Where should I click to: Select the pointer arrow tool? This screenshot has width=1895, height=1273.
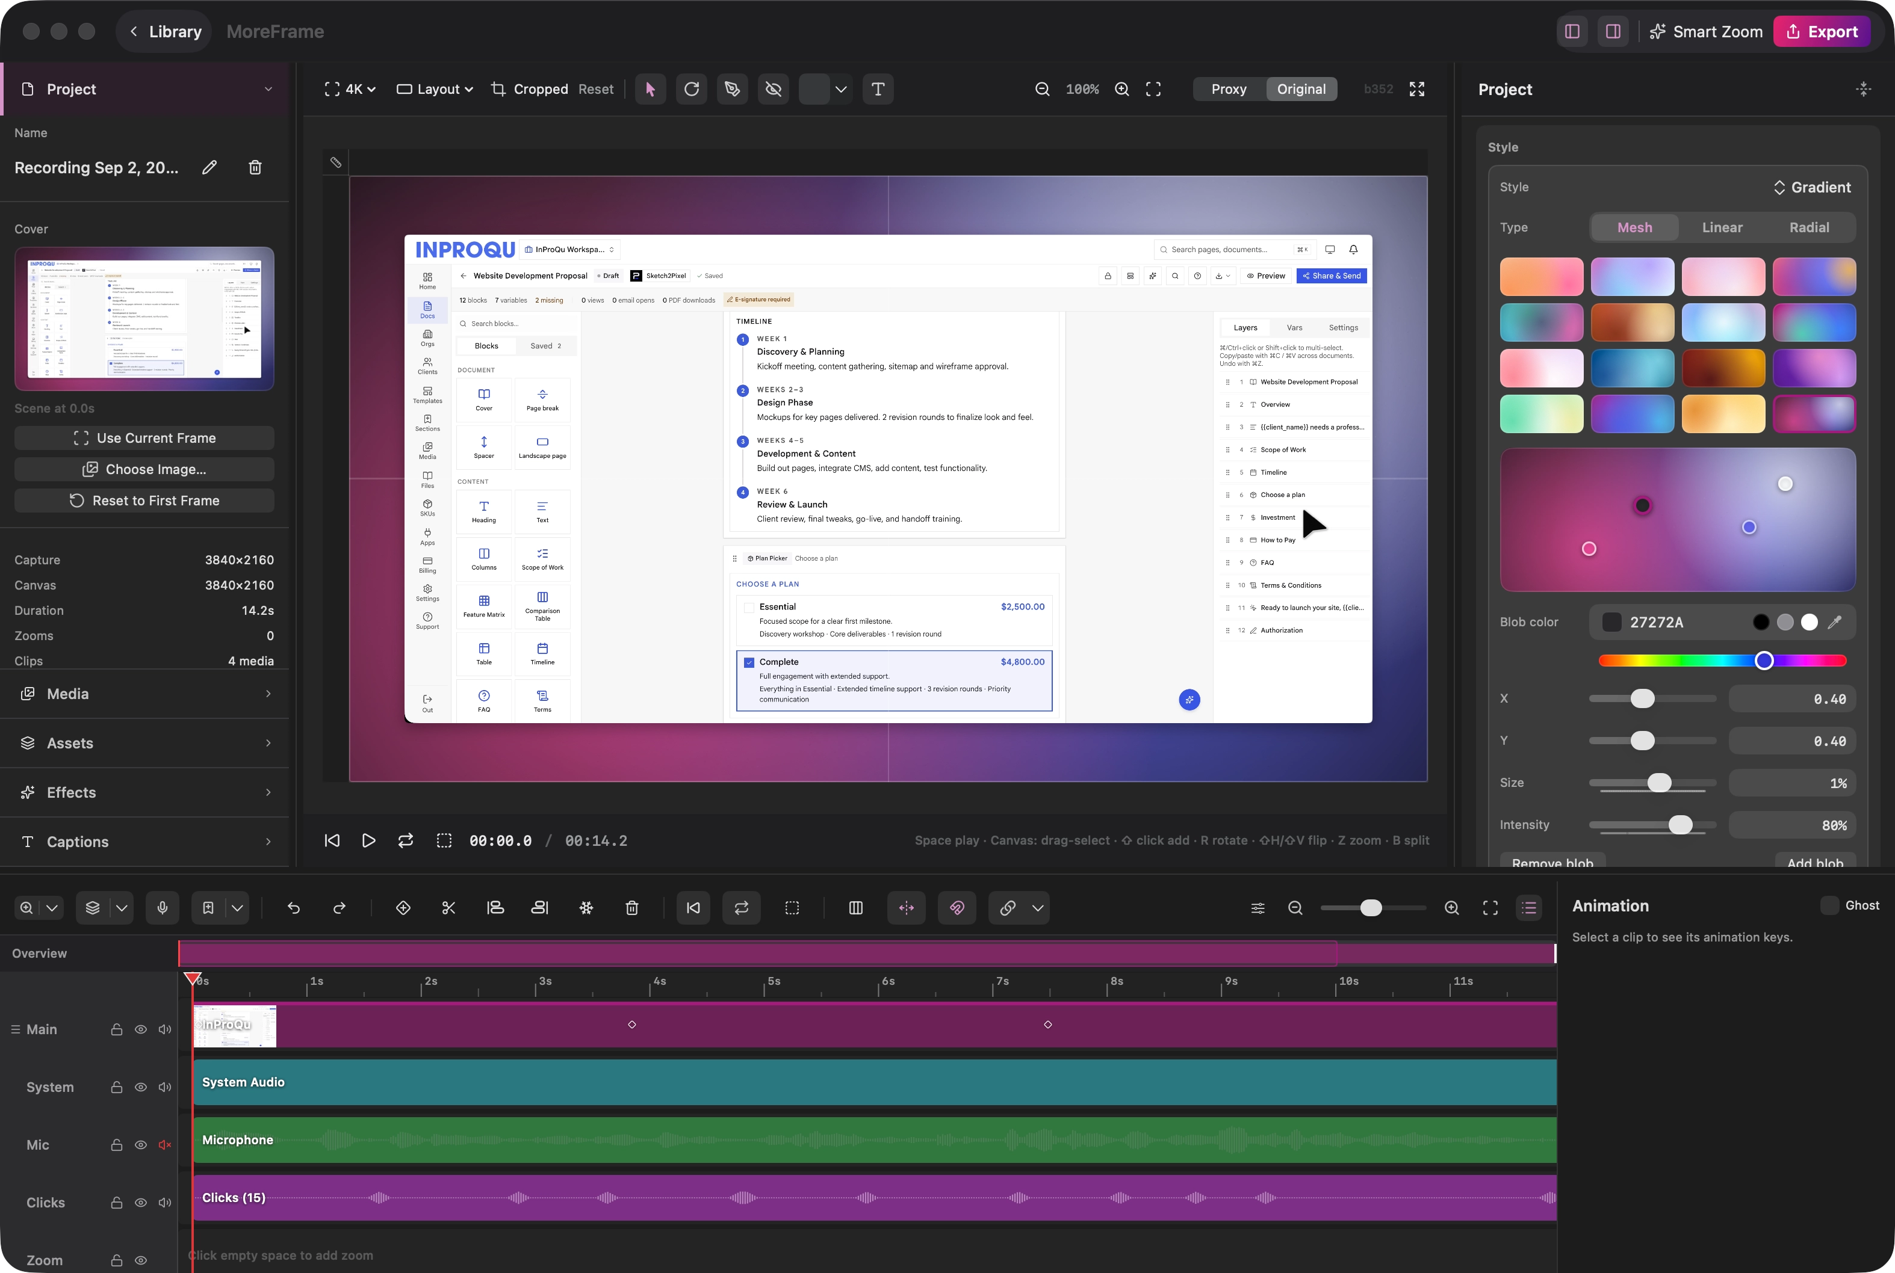[x=650, y=89]
